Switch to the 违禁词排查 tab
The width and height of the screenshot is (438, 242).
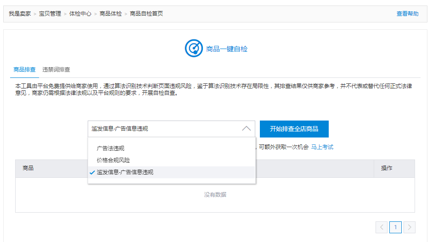point(56,70)
